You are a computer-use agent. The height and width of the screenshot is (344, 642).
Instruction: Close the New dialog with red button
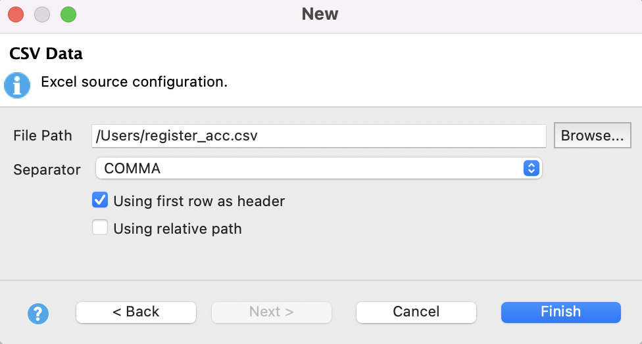[x=16, y=14]
